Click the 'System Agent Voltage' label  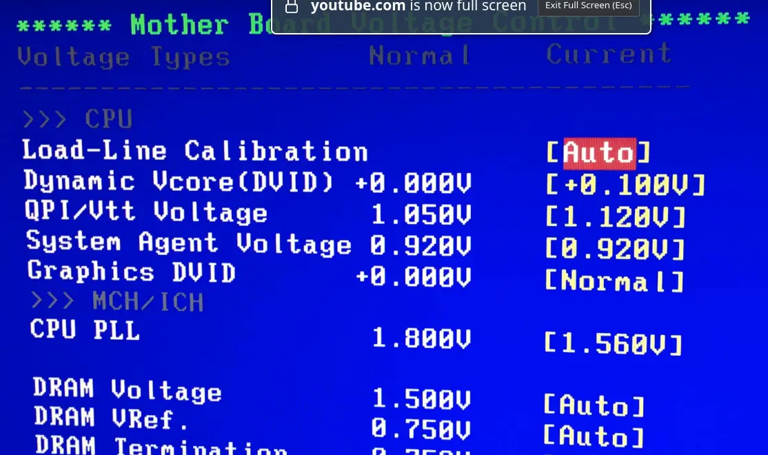click(x=189, y=243)
